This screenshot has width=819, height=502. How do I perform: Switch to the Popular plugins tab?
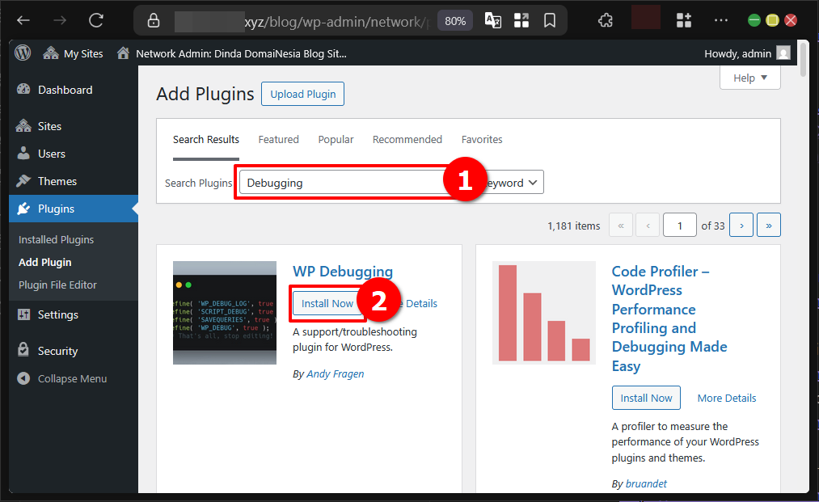tap(336, 139)
